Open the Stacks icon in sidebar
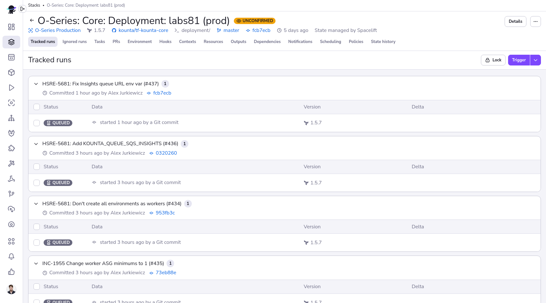This screenshot has width=546, height=303. [x=11, y=42]
